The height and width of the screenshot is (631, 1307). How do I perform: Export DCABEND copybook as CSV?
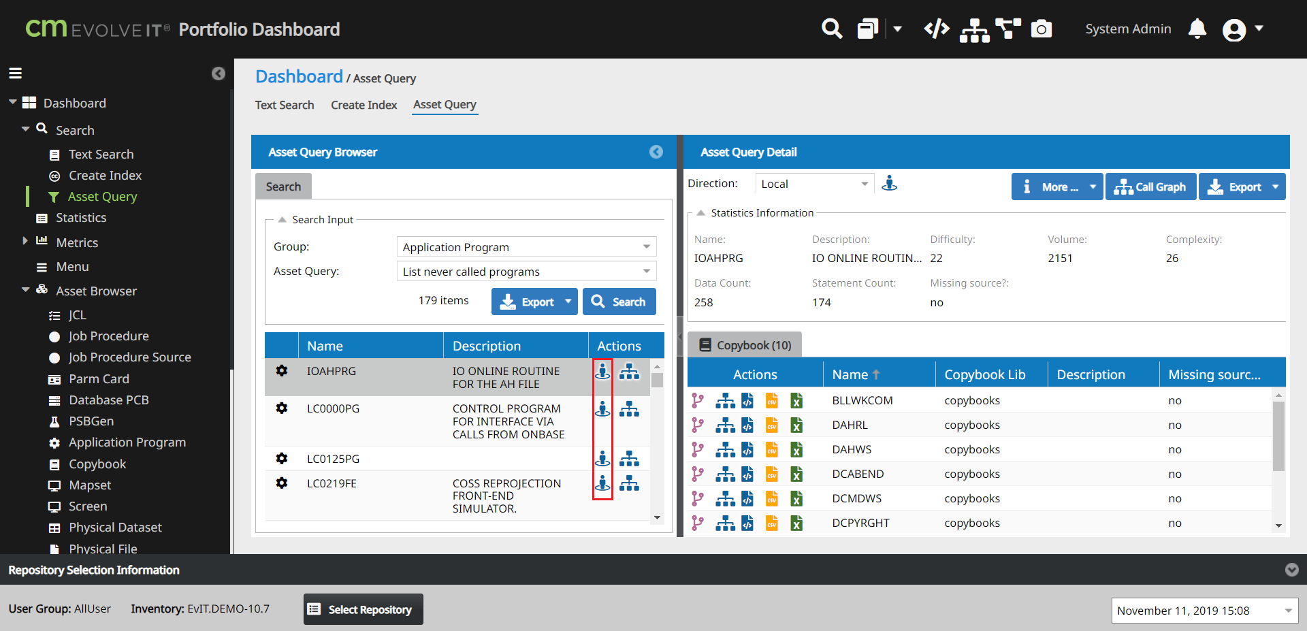(772, 474)
